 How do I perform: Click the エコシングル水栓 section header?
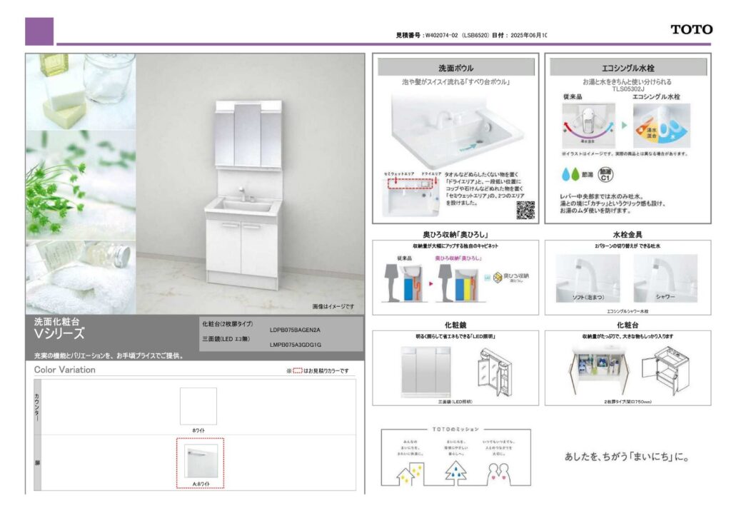click(627, 68)
